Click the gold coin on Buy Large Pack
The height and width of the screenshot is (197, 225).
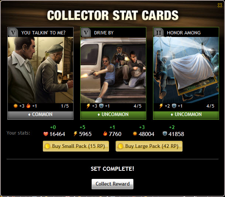point(120,146)
